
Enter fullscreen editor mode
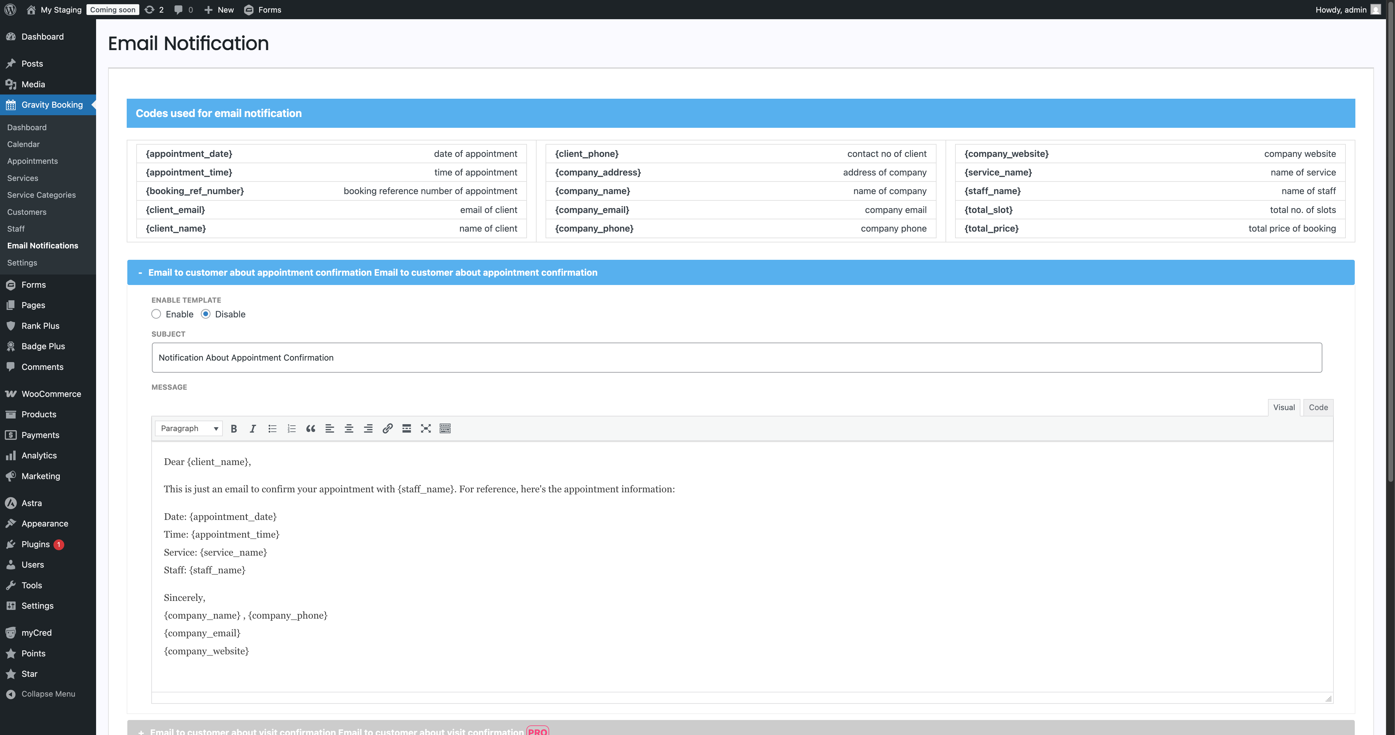click(x=426, y=429)
